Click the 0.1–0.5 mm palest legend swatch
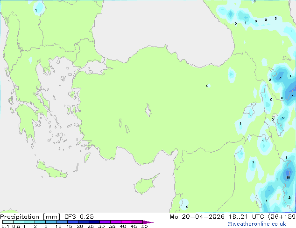The height and width of the screenshot is (228, 296). click(8, 222)
